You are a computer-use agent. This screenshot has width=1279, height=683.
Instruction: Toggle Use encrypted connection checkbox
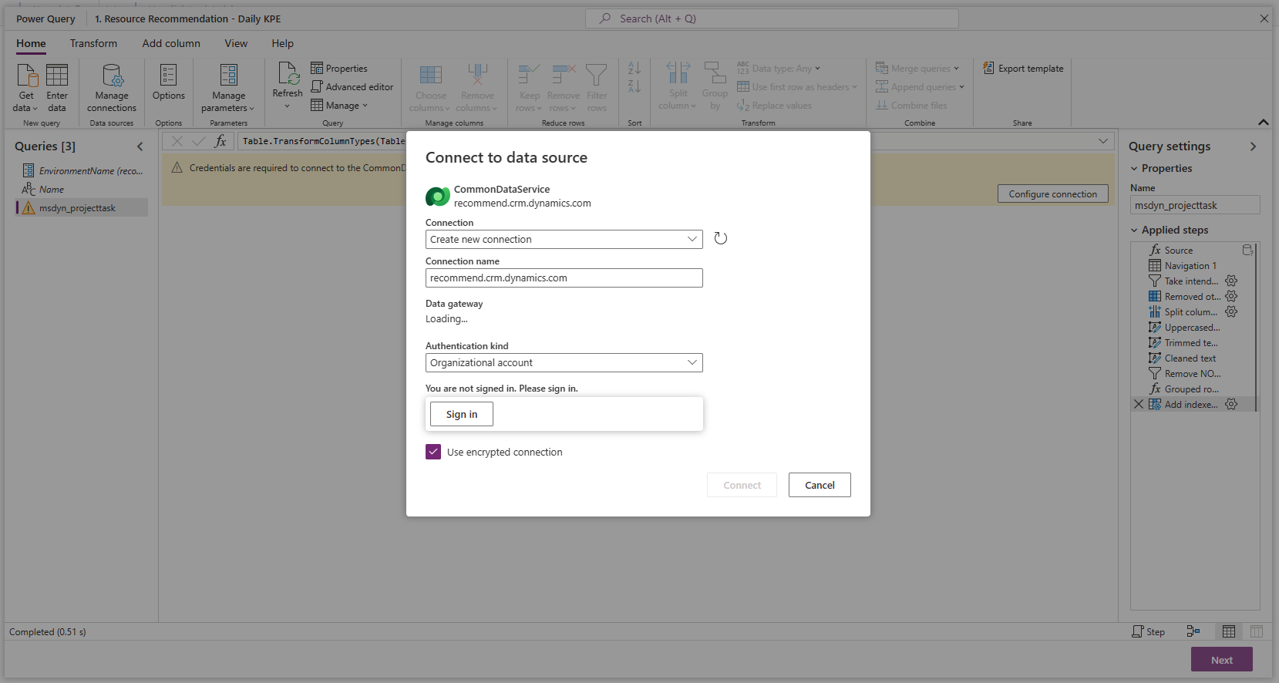tap(433, 452)
